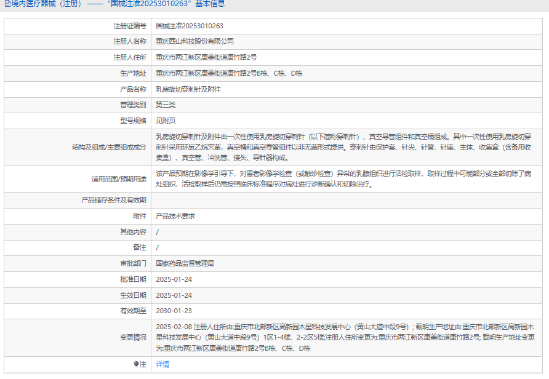Click 见附页 in the 型号规格 row
This screenshot has height=379, width=549.
166,121
